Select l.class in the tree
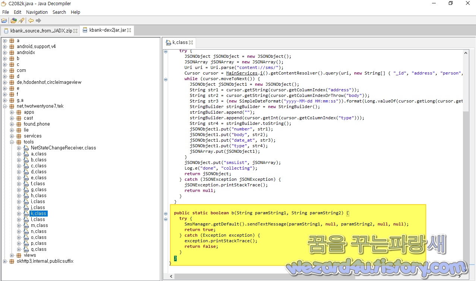The height and width of the screenshot is (281, 476). (x=38, y=220)
